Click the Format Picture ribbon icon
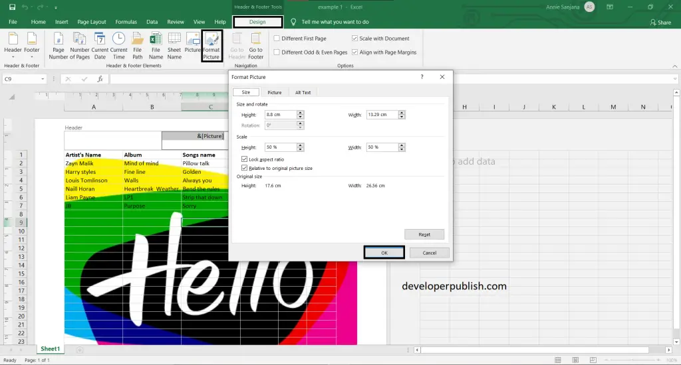The image size is (681, 365). click(211, 46)
